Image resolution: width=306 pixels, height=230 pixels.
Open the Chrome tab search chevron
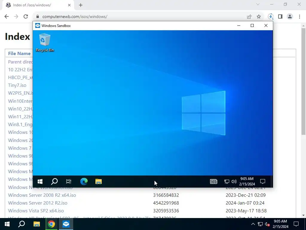[x=258, y=4]
